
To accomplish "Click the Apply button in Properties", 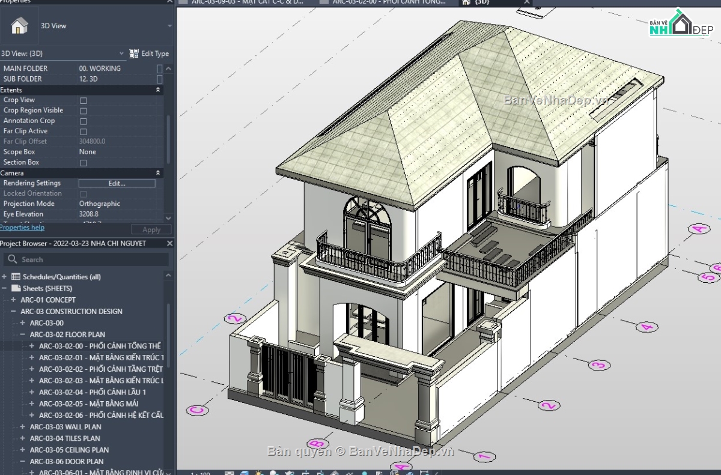I will (x=151, y=229).
